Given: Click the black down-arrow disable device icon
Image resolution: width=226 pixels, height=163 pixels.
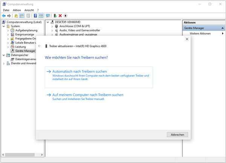Looking at the screenshot, I should point(66,16).
